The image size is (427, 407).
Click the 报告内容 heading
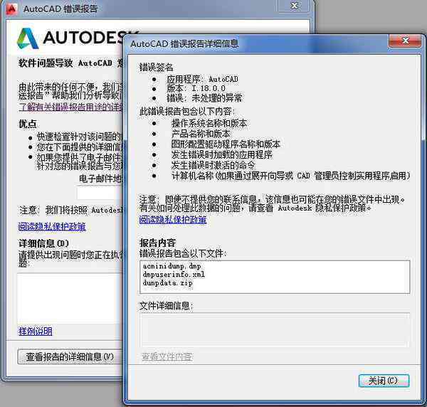coord(157,243)
